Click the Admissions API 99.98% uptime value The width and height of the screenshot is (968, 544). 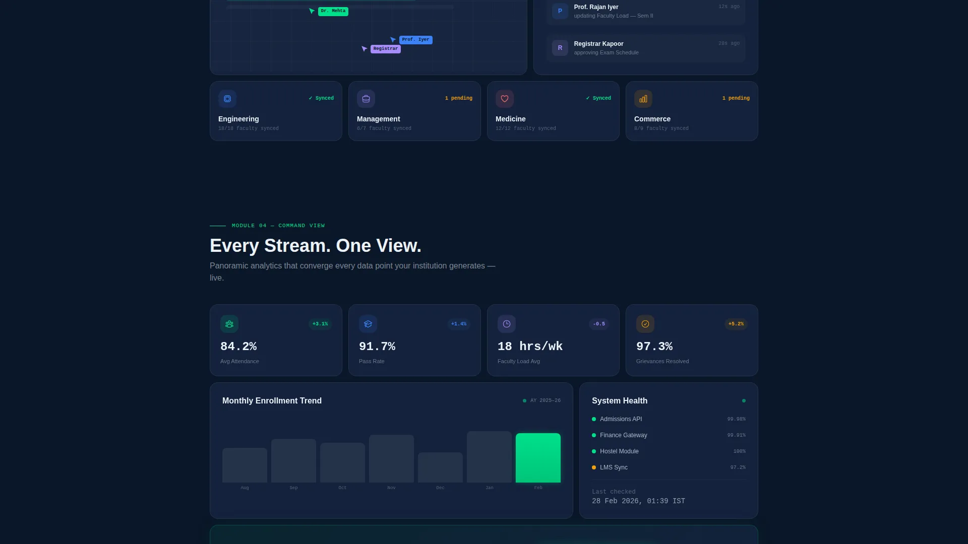pyautogui.click(x=736, y=419)
